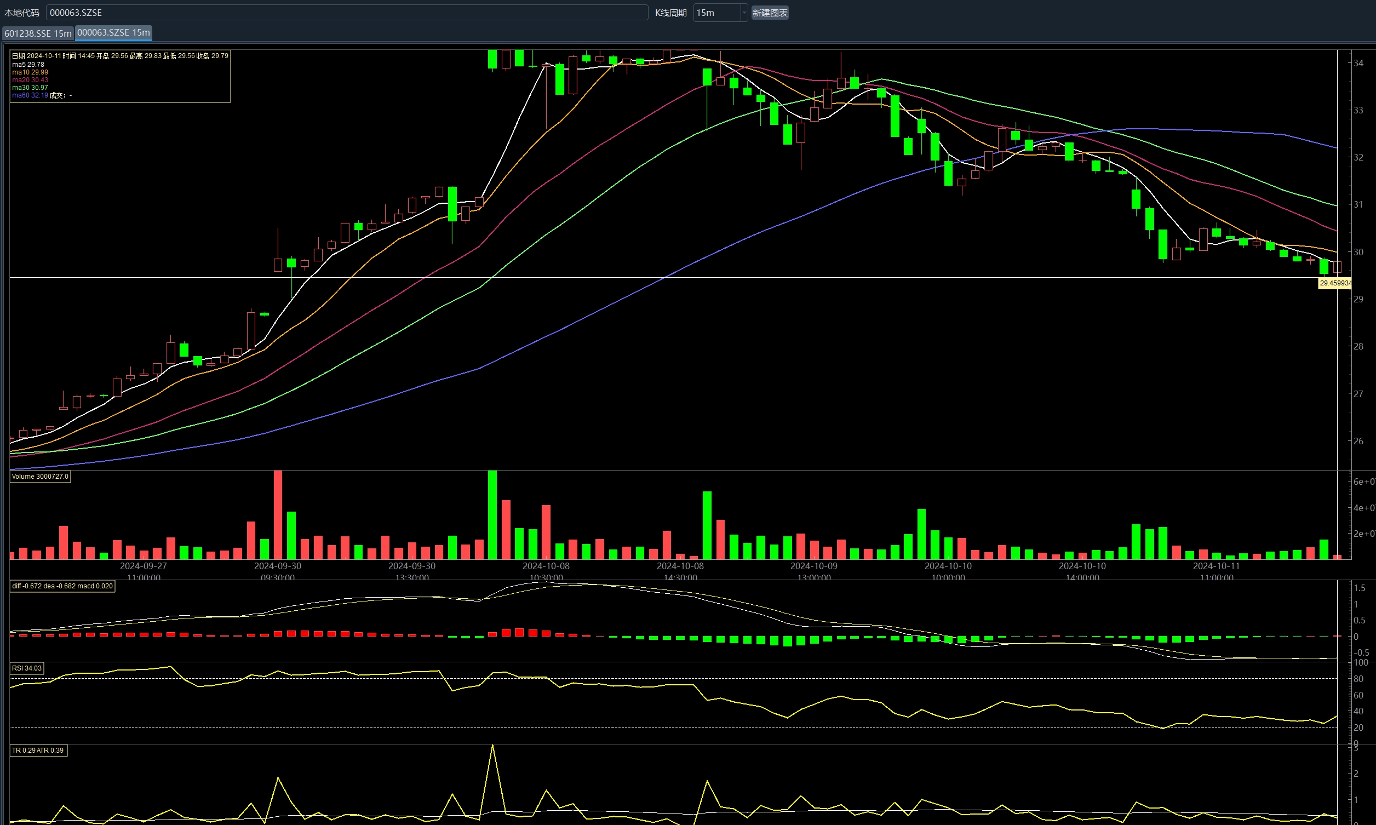This screenshot has height=825, width=1376.
Task: Click the 2024-10-11 date axis label
Action: [x=1216, y=566]
